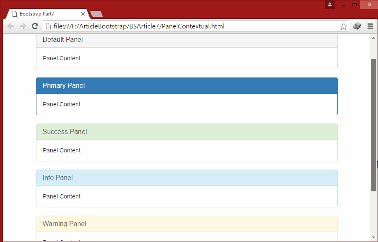
Task: Click the Warning Panel heading
Action: 64,224
